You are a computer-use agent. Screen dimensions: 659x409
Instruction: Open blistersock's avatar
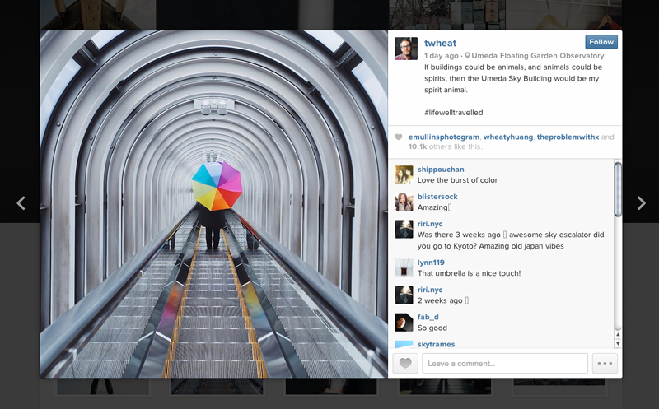click(x=404, y=202)
